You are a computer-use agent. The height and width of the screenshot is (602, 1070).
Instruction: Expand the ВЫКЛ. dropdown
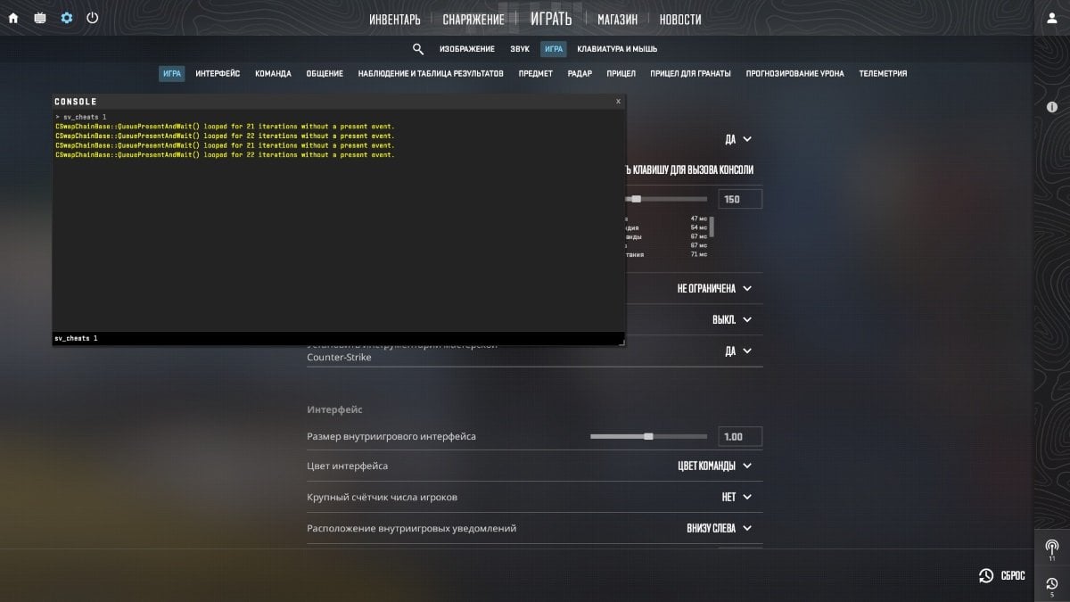point(732,319)
